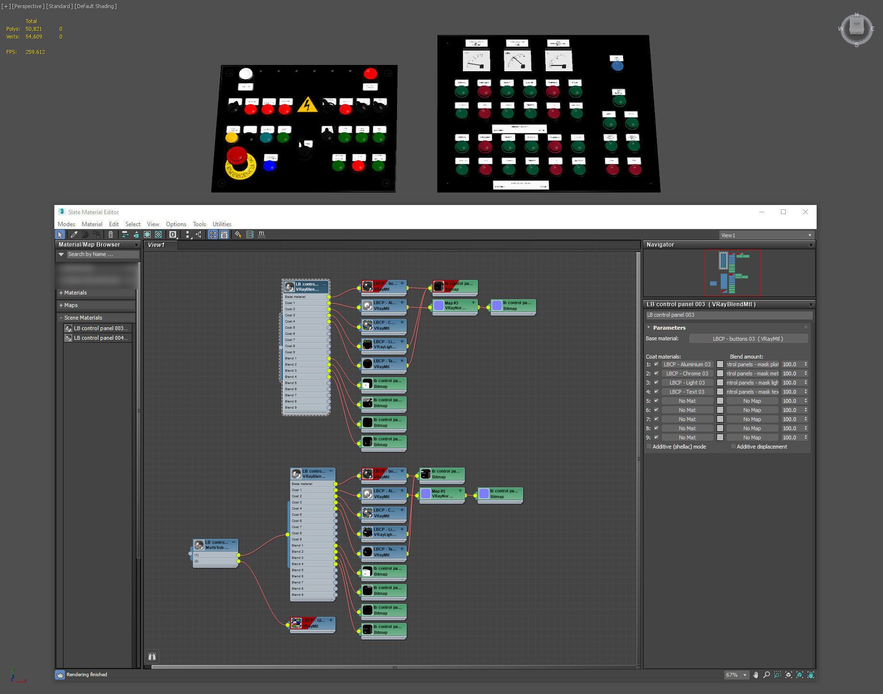The height and width of the screenshot is (694, 883).
Task: Collapse the Parameters rollout
Action: 649,328
